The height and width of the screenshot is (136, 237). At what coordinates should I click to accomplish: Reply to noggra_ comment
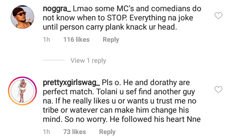[x=111, y=40]
